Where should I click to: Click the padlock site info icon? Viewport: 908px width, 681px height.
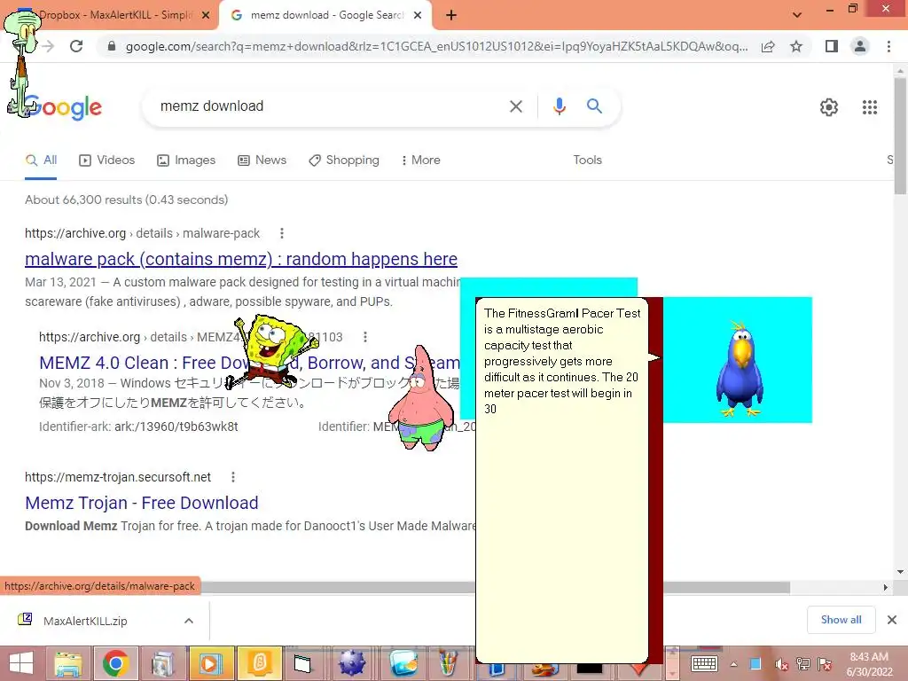(x=112, y=46)
